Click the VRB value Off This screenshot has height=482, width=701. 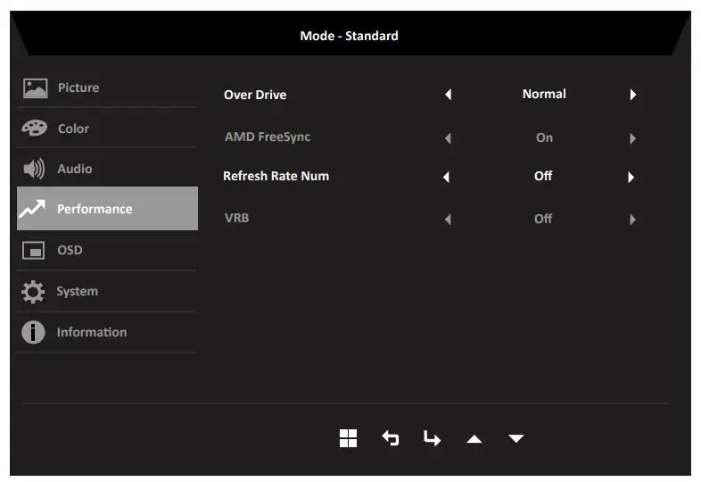tap(543, 219)
